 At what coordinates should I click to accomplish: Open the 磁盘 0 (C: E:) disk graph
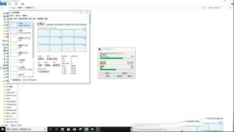(21, 39)
